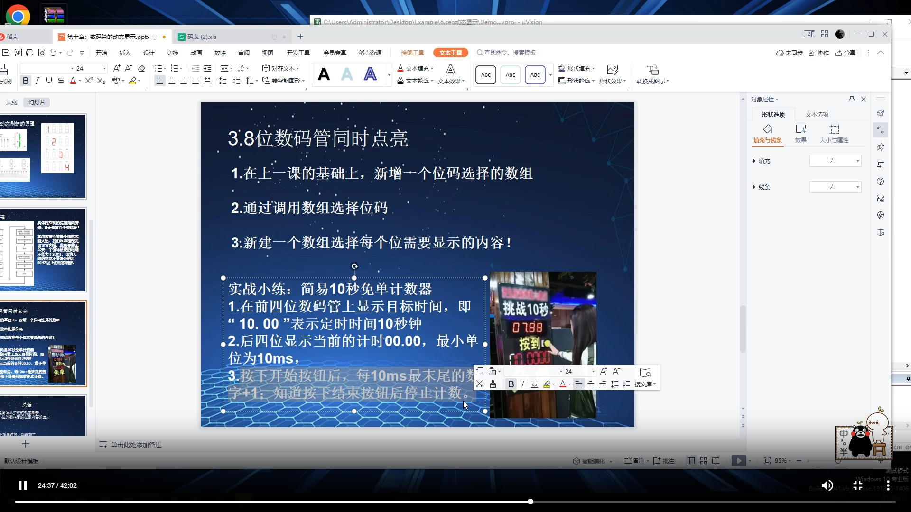Switch to the 码表 (2).xls document tab
The width and height of the screenshot is (911, 512).
[202, 37]
